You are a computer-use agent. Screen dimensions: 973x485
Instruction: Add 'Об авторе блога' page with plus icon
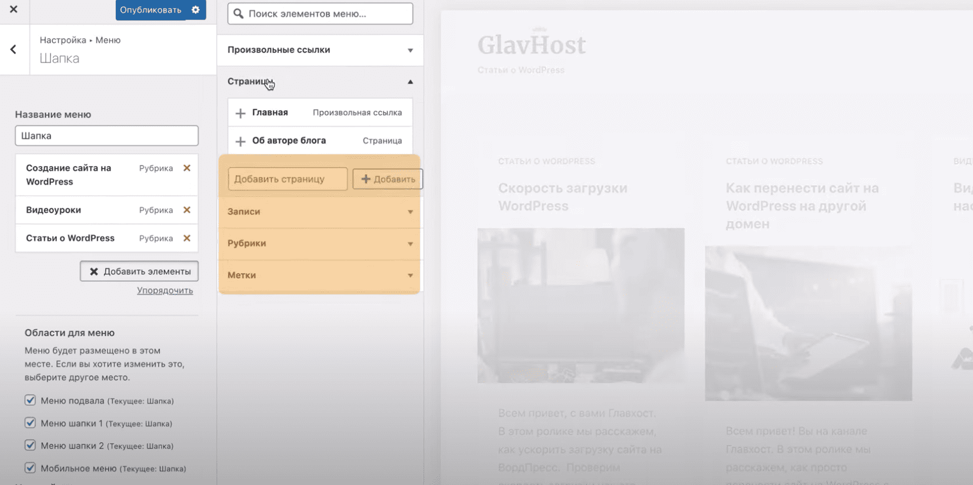coord(240,141)
